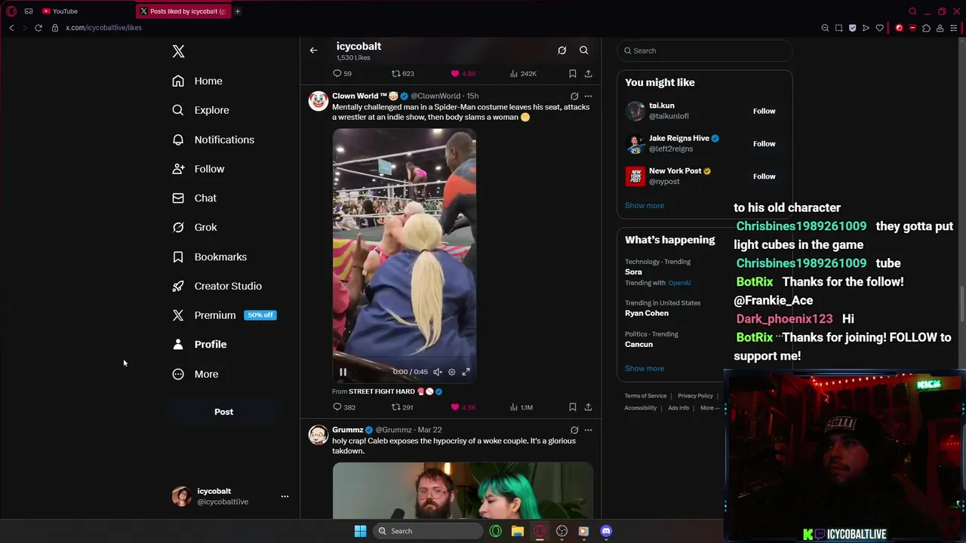Viewport: 966px width, 543px height.
Task: Open Home in X sidebar
Action: pos(198,81)
